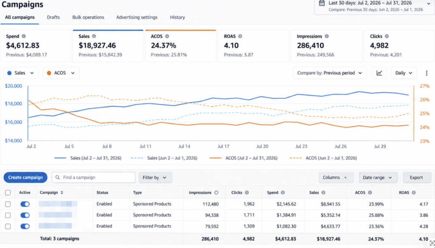Switch to the Bulk operations tab
The height and width of the screenshot is (248, 435).
pos(88,17)
